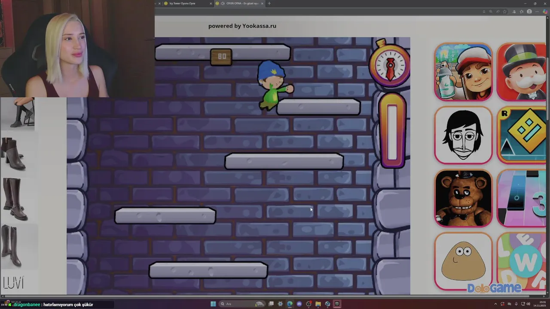Open the Pou game icon

pos(463,261)
